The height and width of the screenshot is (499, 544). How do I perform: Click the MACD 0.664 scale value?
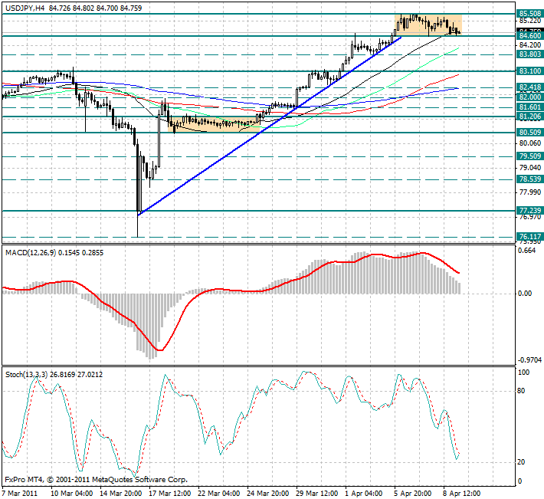click(x=526, y=249)
